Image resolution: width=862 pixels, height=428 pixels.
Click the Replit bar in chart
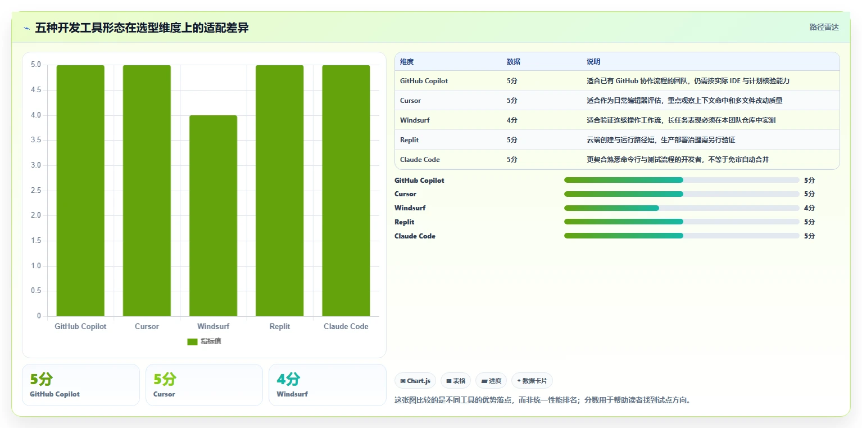[x=279, y=191]
